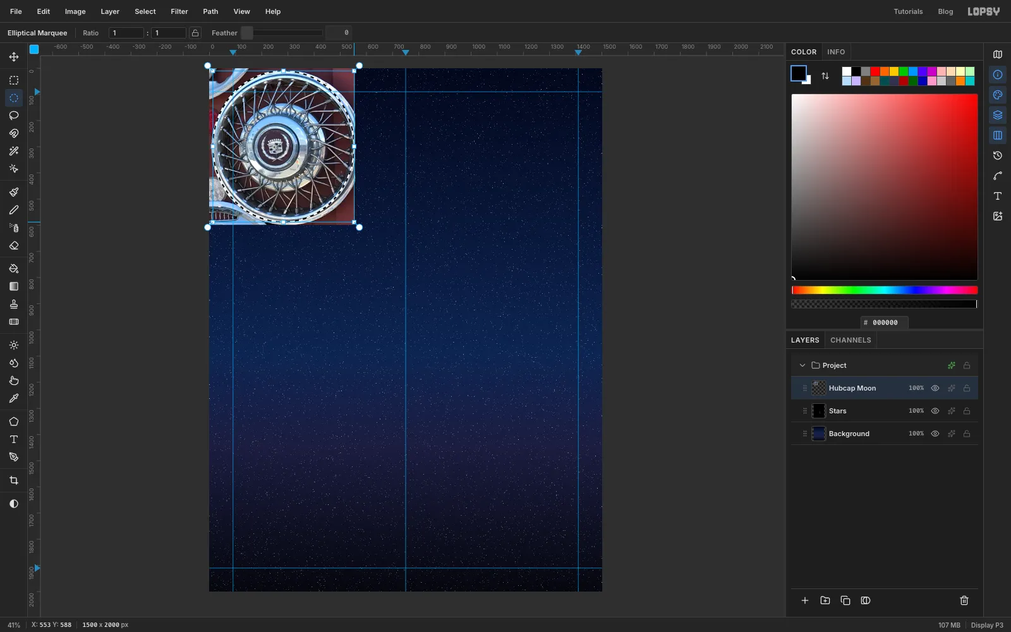Duplicate the selected layer
This screenshot has height=632, width=1011.
[x=845, y=600]
